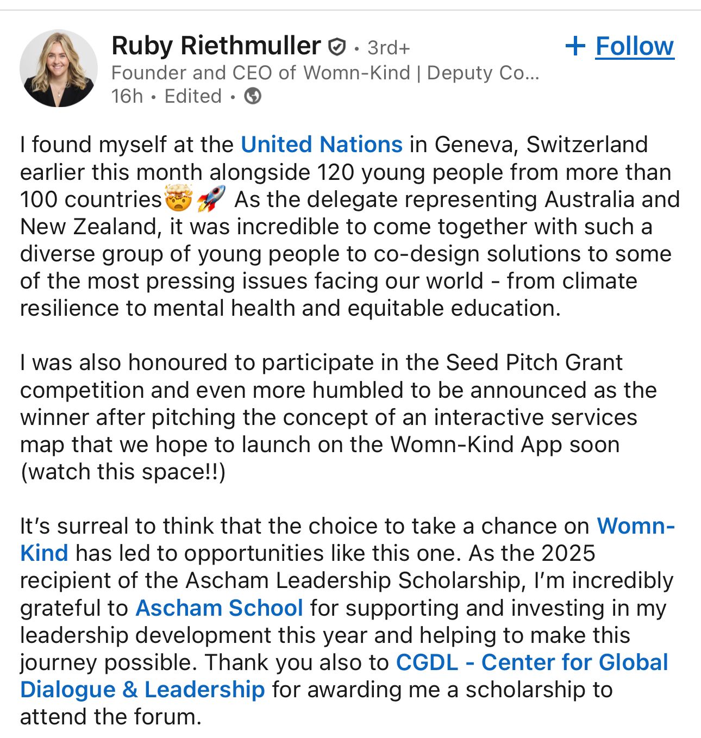Click the 16h post timestamp
This screenshot has height=738, width=701.
tap(127, 96)
